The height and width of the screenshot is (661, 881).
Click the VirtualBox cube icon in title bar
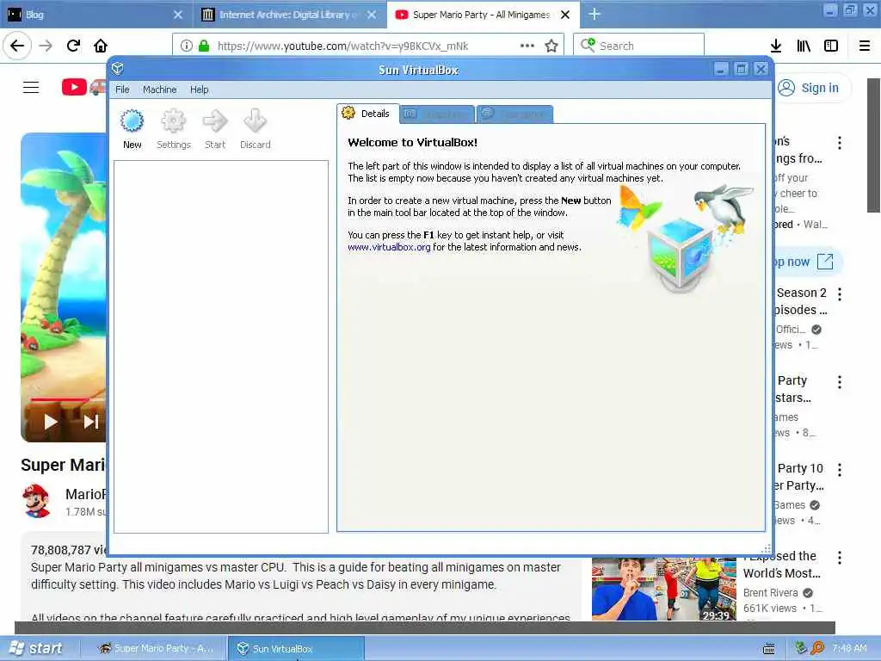coord(117,69)
